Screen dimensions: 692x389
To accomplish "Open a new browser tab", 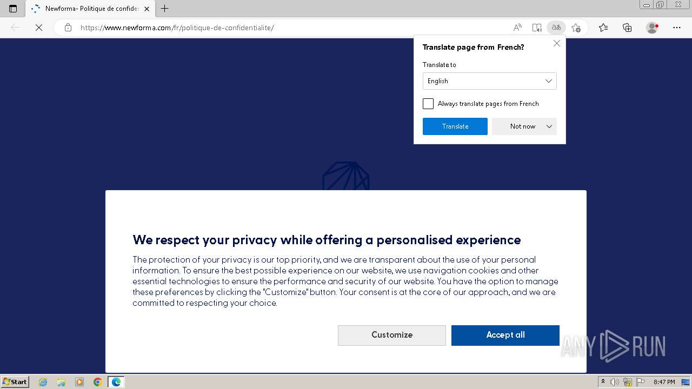I will coord(165,9).
